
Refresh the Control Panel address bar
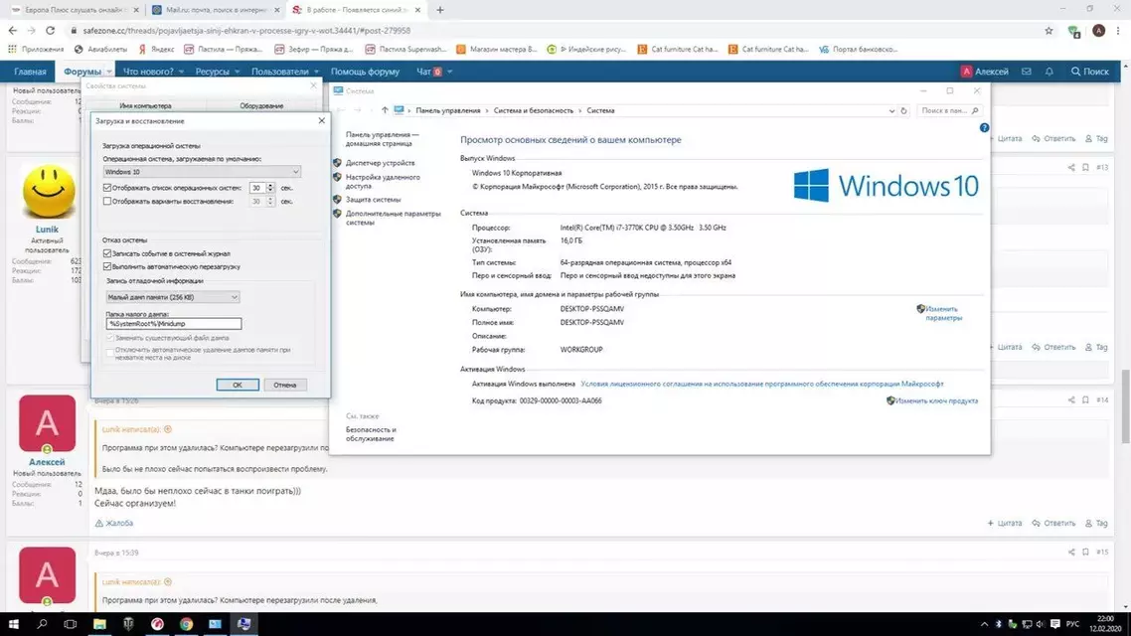click(x=903, y=111)
